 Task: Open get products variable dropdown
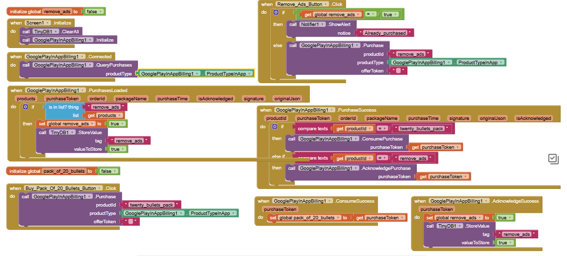[109, 116]
